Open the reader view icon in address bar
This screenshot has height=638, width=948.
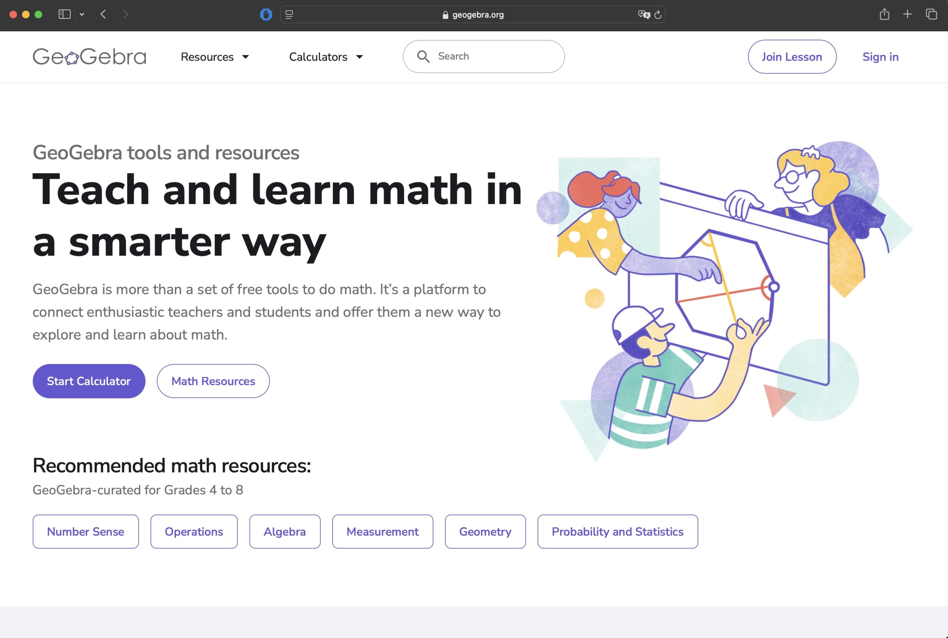click(x=289, y=15)
